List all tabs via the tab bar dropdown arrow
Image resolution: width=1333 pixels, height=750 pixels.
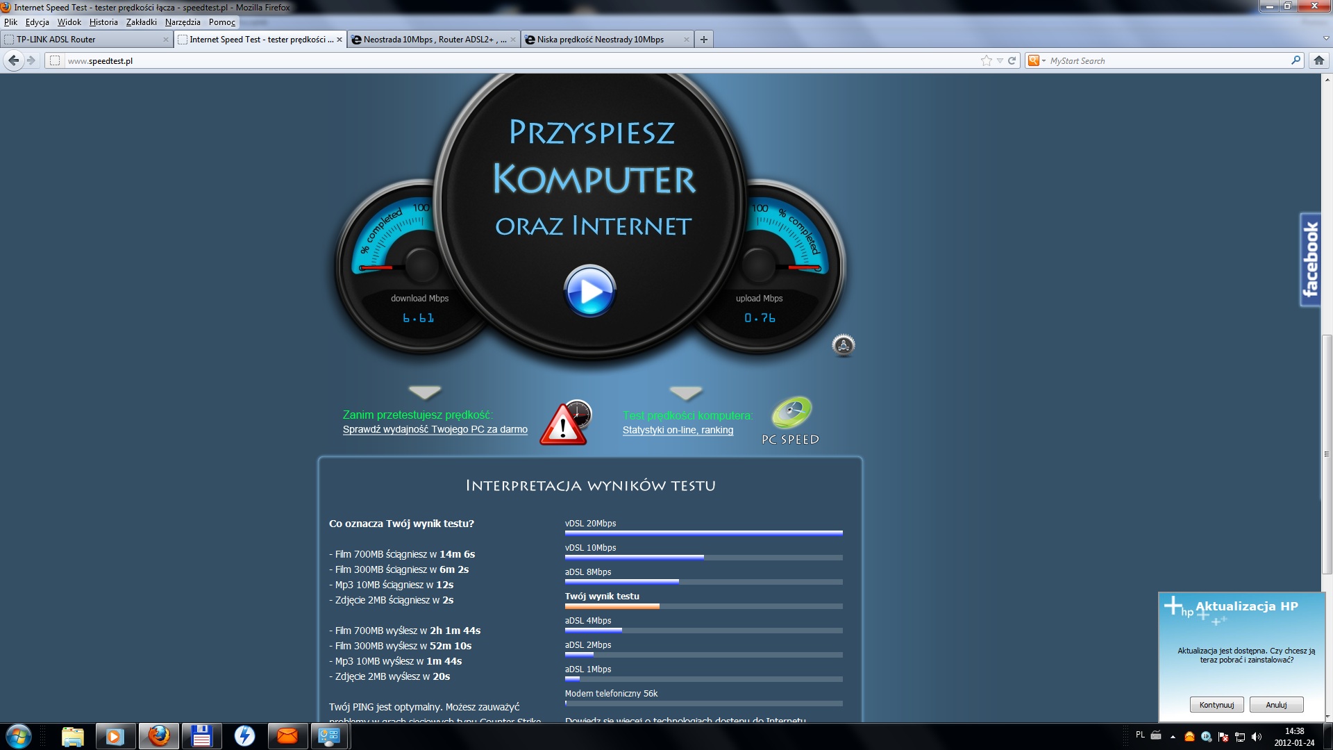1325,39
